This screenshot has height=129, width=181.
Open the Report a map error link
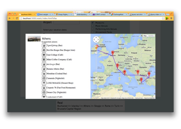[149, 98]
